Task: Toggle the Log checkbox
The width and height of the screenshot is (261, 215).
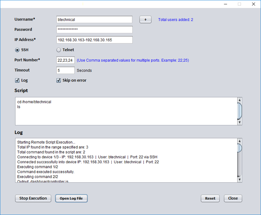Action: pyautogui.click(x=17, y=80)
